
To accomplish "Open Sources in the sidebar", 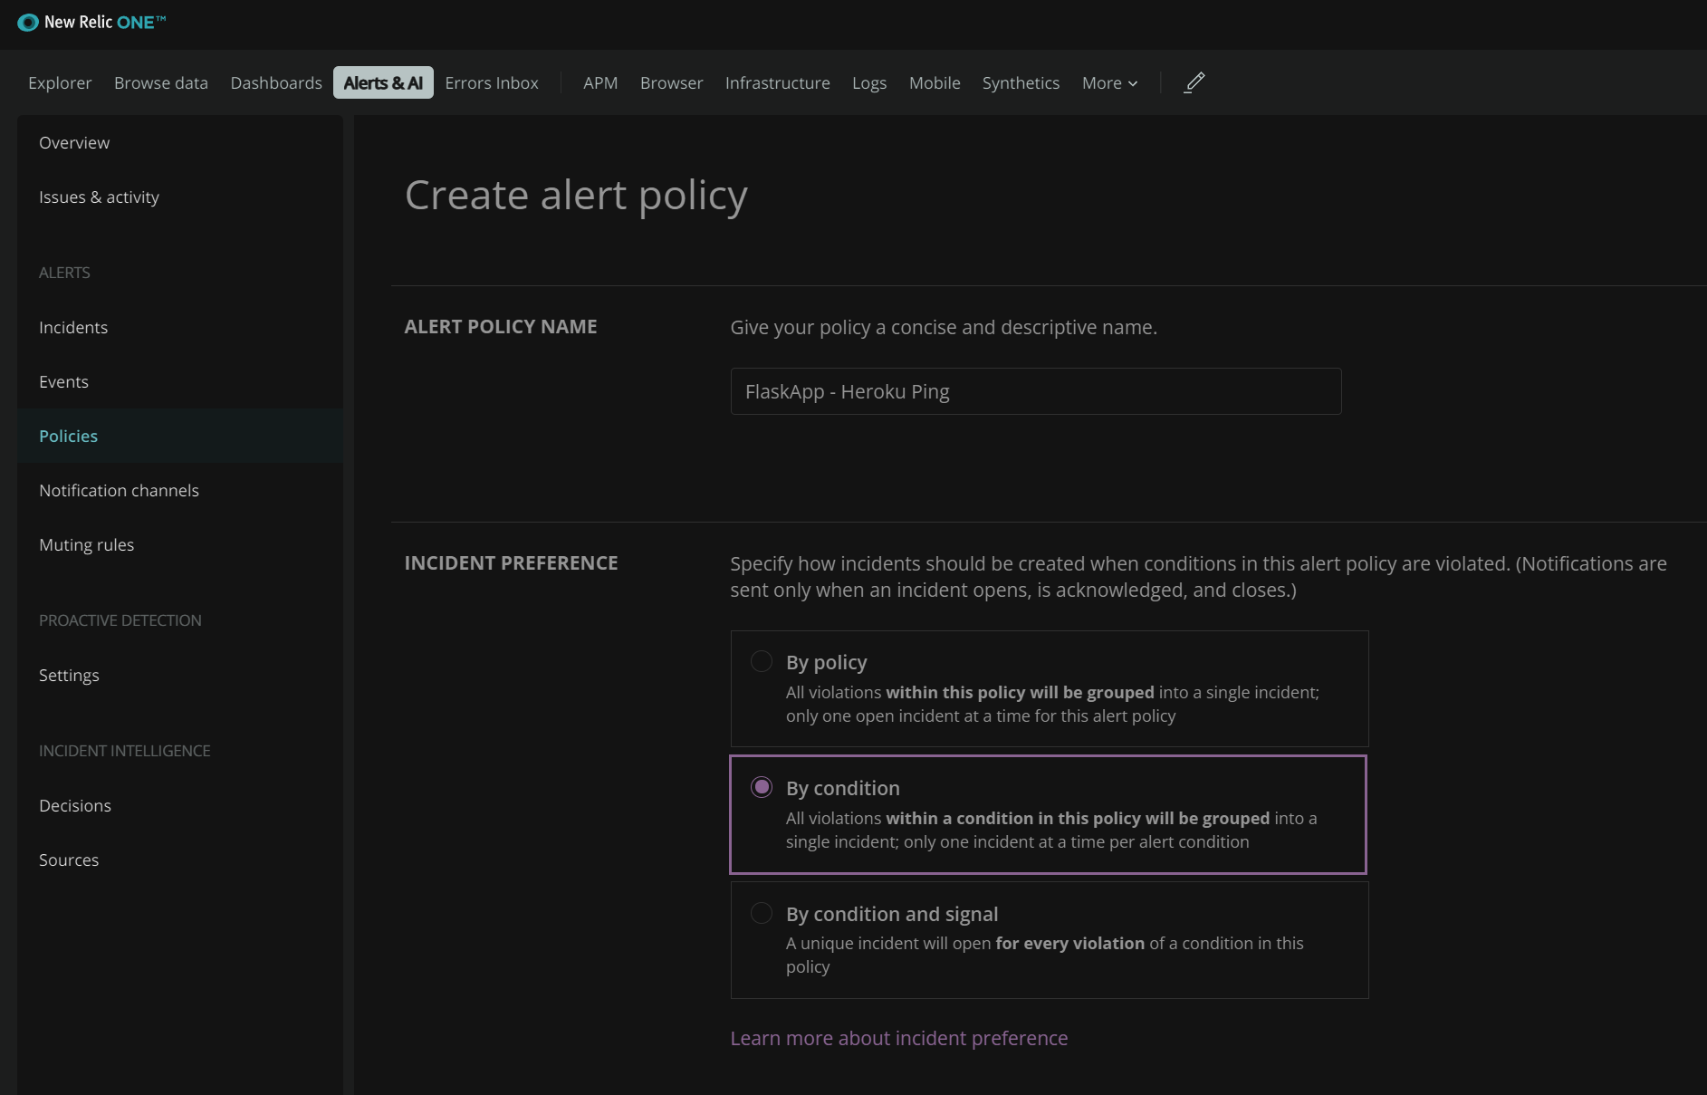I will (180, 860).
